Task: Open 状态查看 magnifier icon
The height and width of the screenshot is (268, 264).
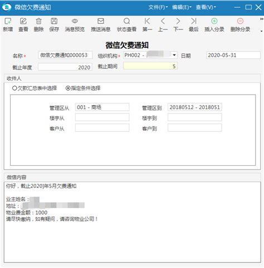Action: [126, 21]
